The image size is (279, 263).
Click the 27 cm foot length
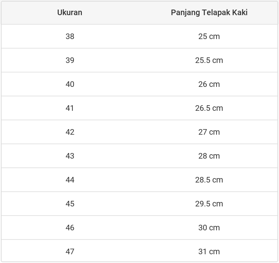point(209,132)
